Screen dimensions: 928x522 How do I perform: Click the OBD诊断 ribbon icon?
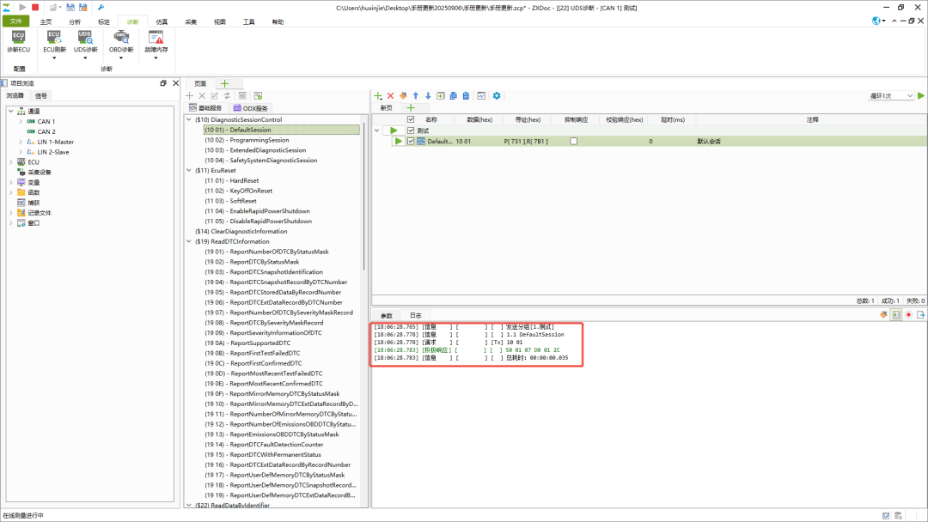tap(122, 39)
